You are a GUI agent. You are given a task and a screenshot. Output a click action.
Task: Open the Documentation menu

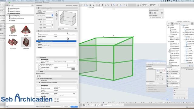tap(30, 1)
